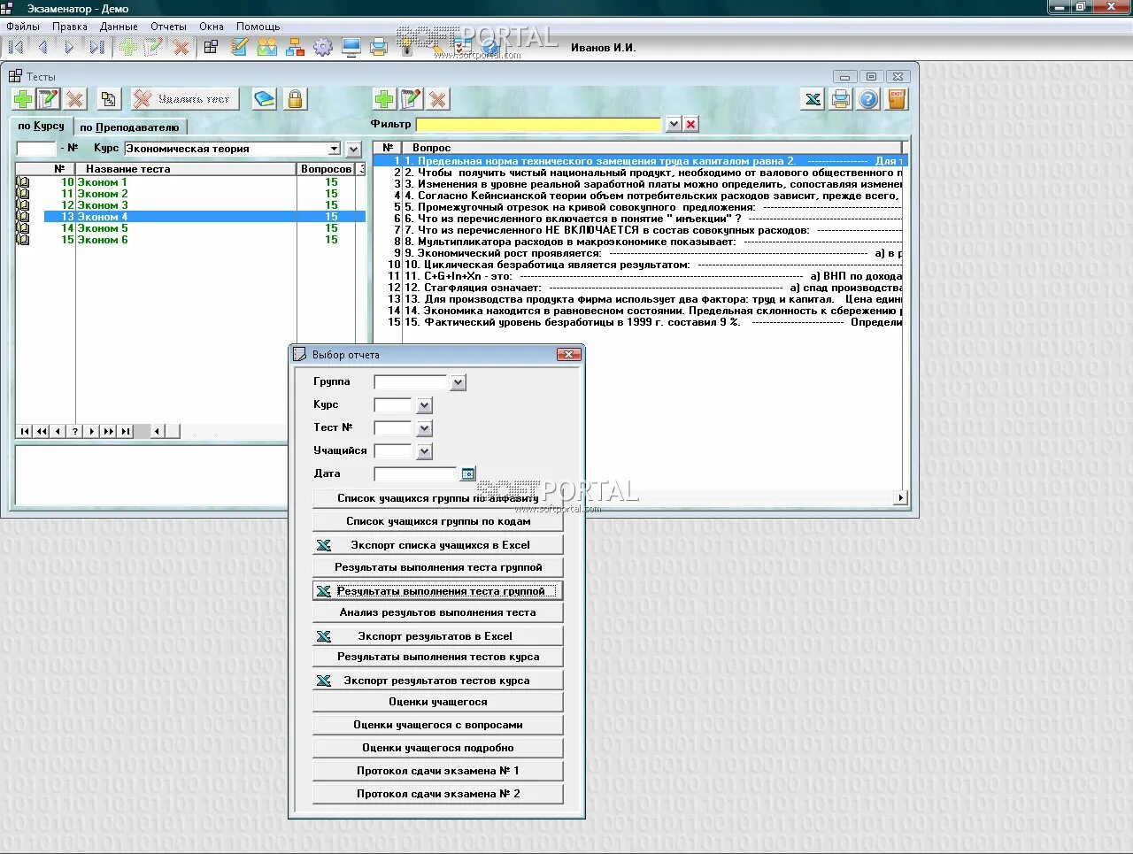
Task: Edit selected test with notepad pencil icon
Action: pos(49,99)
